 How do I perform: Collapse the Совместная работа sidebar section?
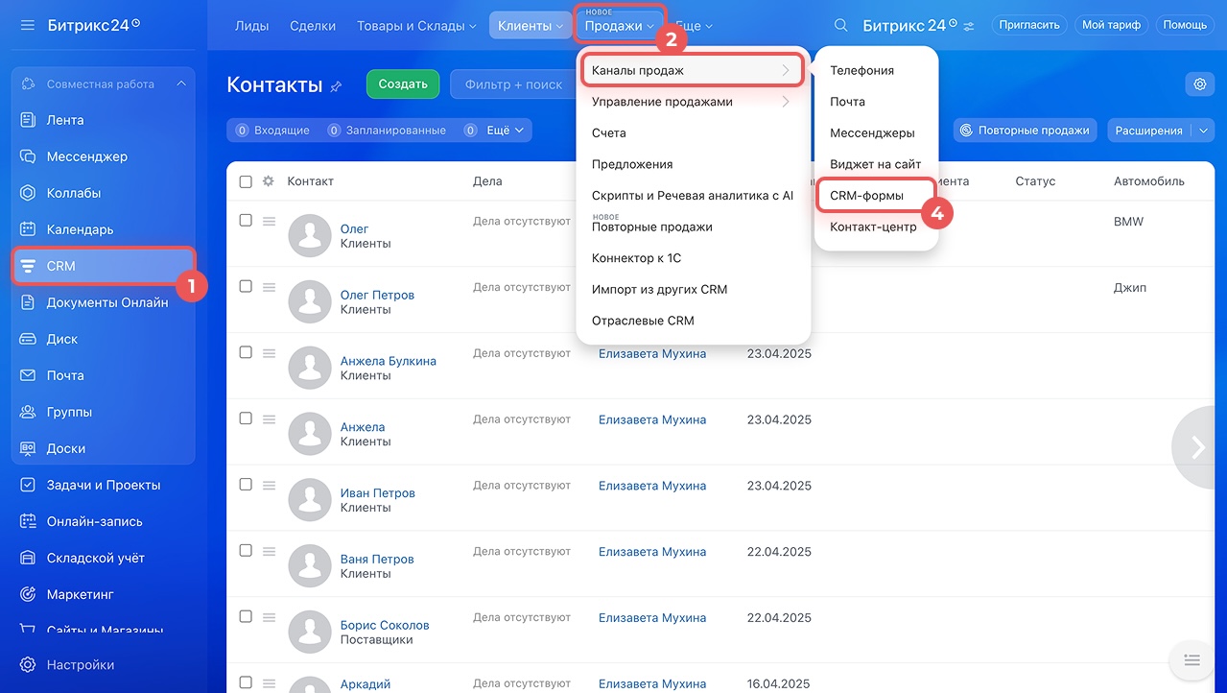[181, 84]
